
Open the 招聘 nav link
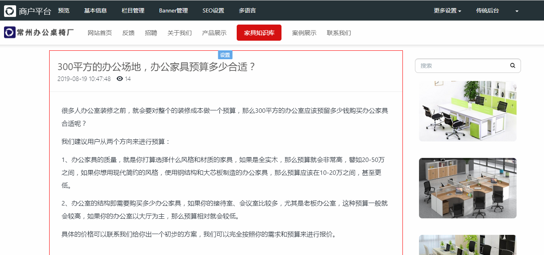coord(151,33)
